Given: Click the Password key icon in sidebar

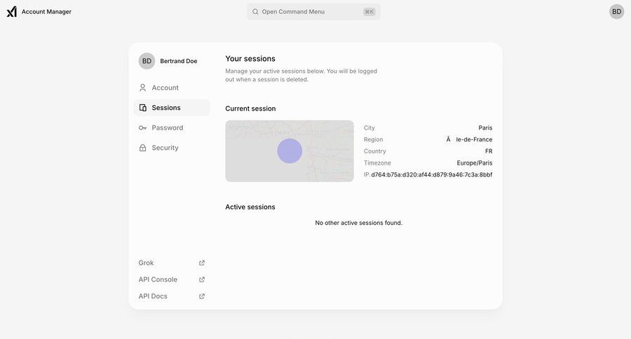Looking at the screenshot, I should 142,128.
